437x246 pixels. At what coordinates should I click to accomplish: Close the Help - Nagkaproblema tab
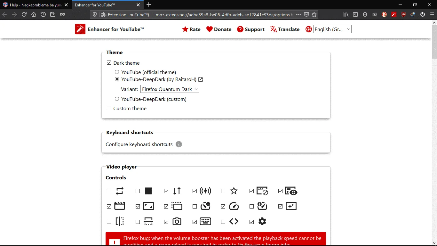[66, 5]
